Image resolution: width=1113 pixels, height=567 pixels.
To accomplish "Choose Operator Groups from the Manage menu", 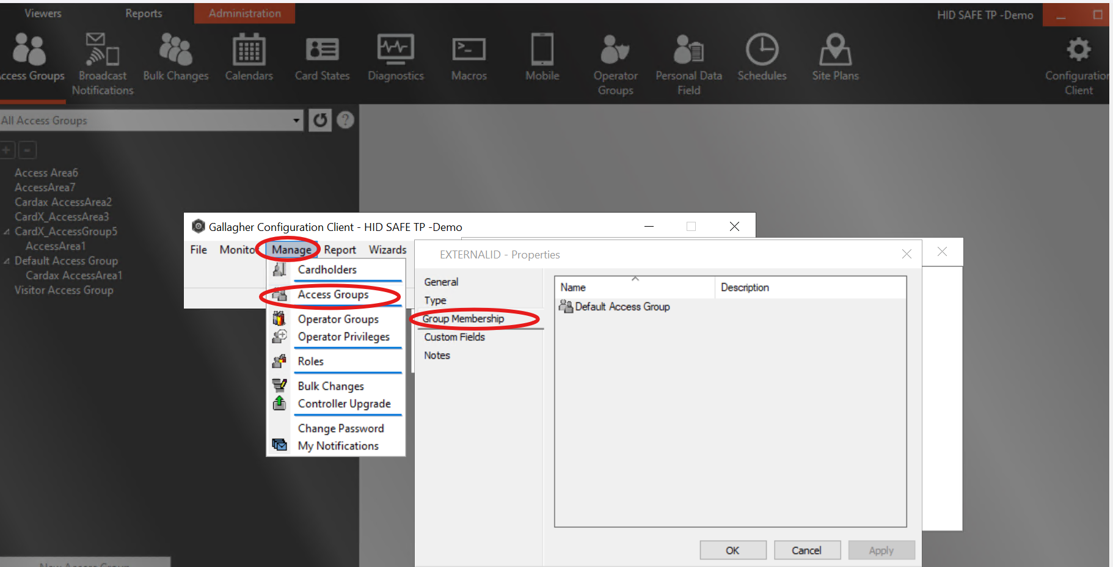I will click(336, 319).
